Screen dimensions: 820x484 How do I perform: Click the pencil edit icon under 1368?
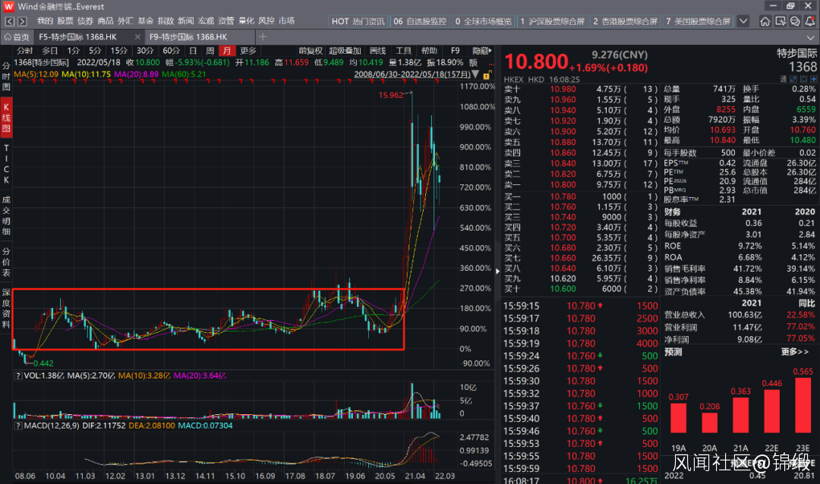(793, 79)
